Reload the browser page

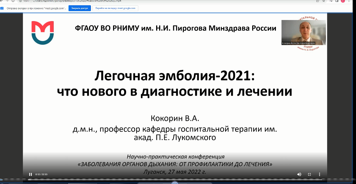click(x=13, y=1)
